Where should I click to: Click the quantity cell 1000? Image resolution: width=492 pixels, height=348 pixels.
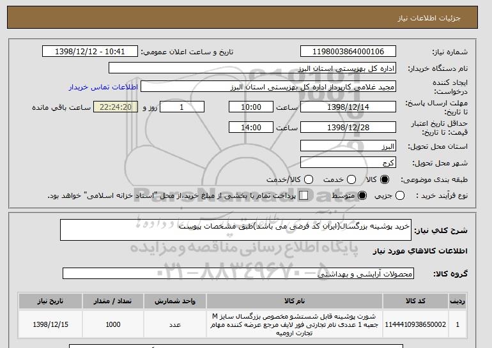[x=113, y=324]
